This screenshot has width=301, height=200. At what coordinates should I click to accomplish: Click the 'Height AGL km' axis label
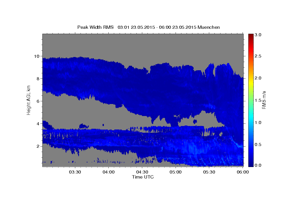29,100
